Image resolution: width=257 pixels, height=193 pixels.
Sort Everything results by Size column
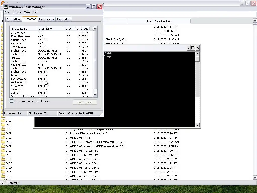140,21
